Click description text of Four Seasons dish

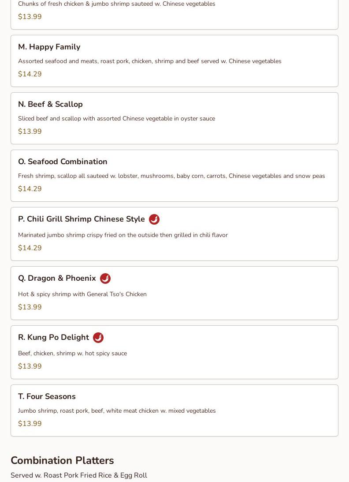117,410
